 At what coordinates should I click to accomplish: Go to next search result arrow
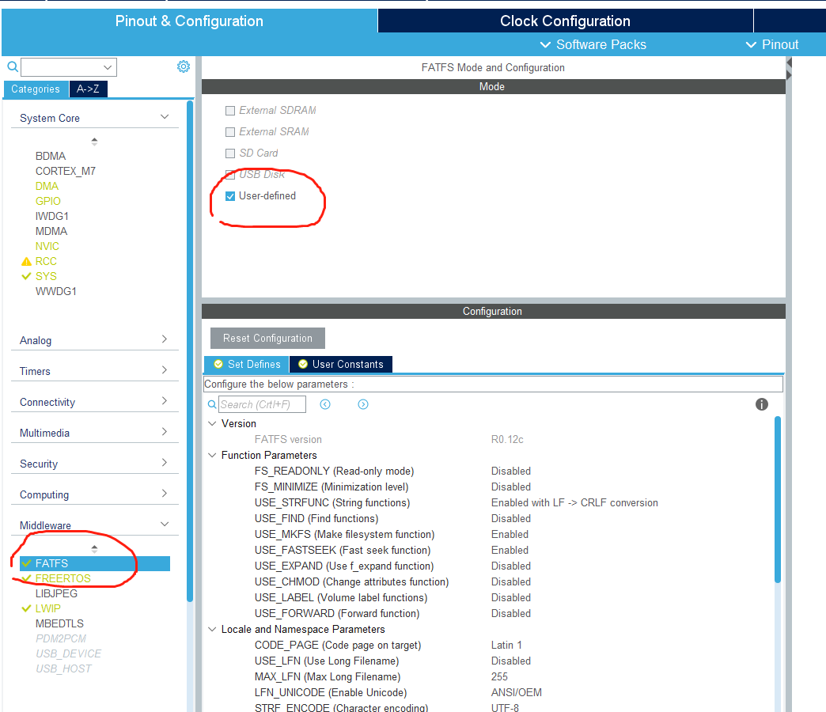tap(363, 404)
